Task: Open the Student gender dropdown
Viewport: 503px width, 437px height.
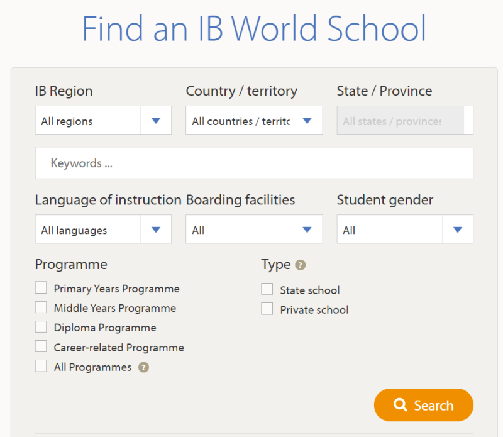Action: click(x=405, y=229)
